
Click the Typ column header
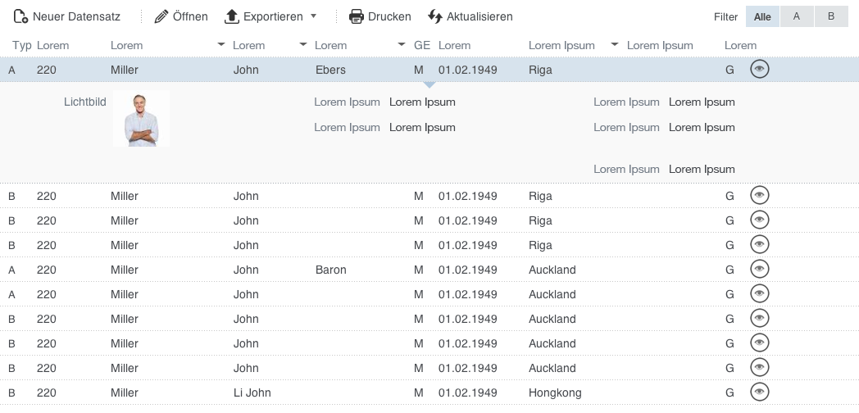[x=22, y=45]
